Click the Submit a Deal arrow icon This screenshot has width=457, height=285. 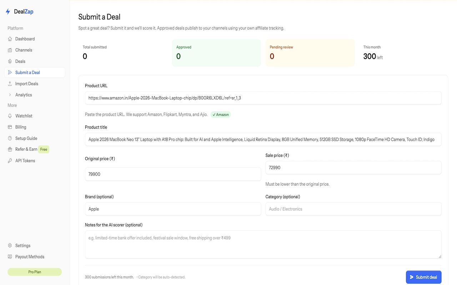coord(10,72)
